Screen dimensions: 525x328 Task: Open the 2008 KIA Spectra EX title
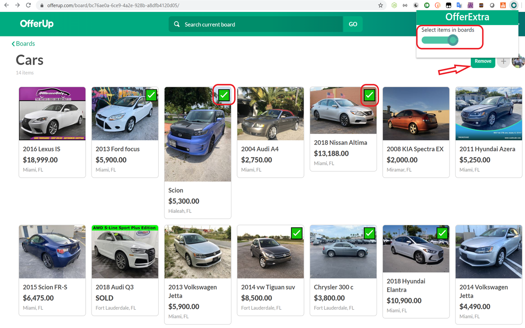coord(415,149)
